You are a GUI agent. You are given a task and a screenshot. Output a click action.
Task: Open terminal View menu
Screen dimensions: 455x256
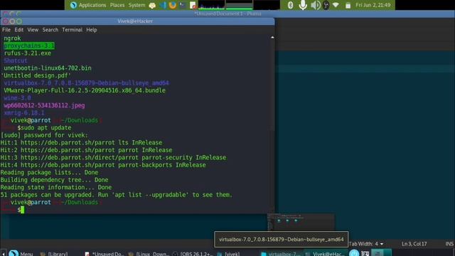[x=33, y=30]
